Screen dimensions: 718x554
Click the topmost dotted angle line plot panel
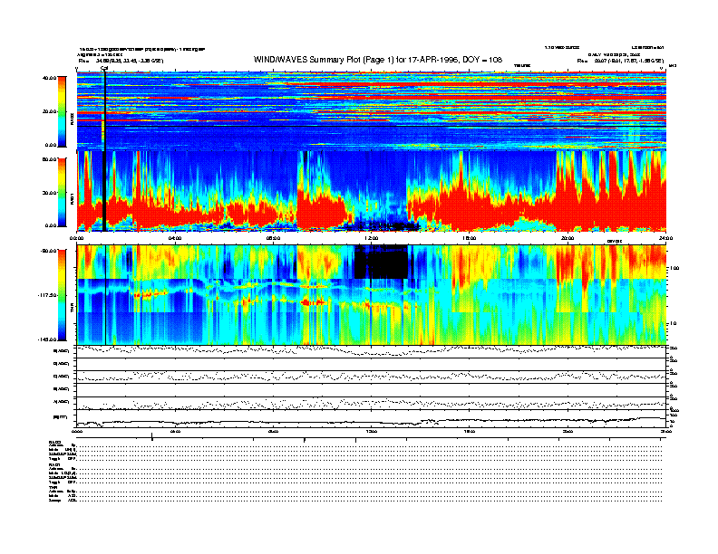[371, 351]
